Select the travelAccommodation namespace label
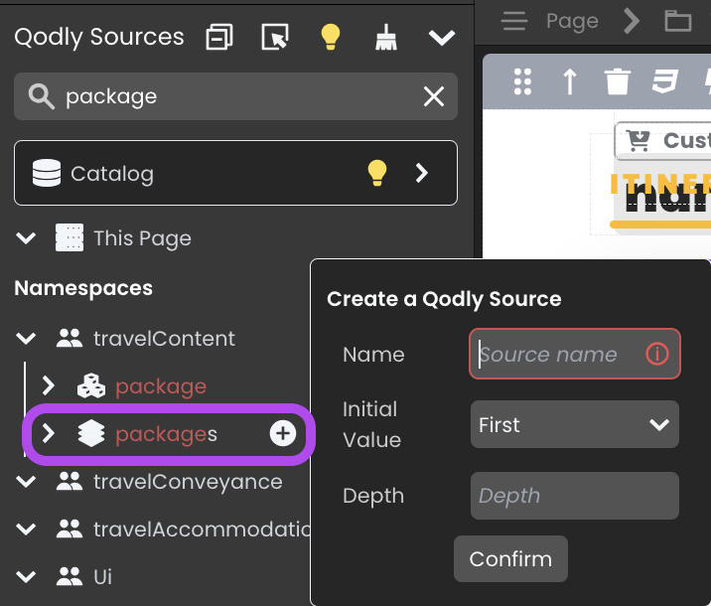The height and width of the screenshot is (606, 711). pyautogui.click(x=202, y=530)
